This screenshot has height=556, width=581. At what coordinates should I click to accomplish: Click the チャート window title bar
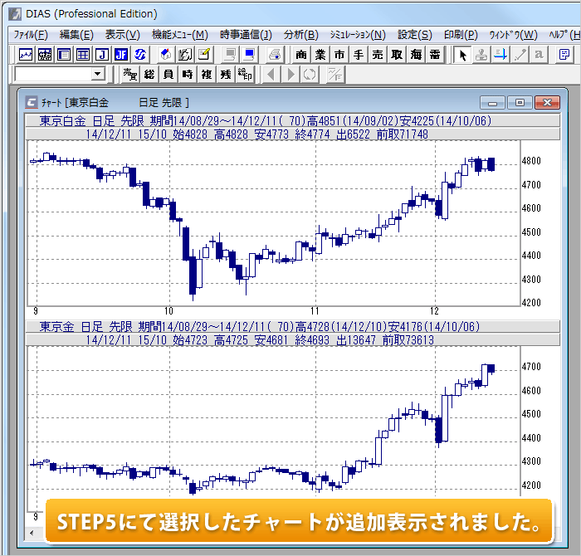pyautogui.click(x=249, y=102)
